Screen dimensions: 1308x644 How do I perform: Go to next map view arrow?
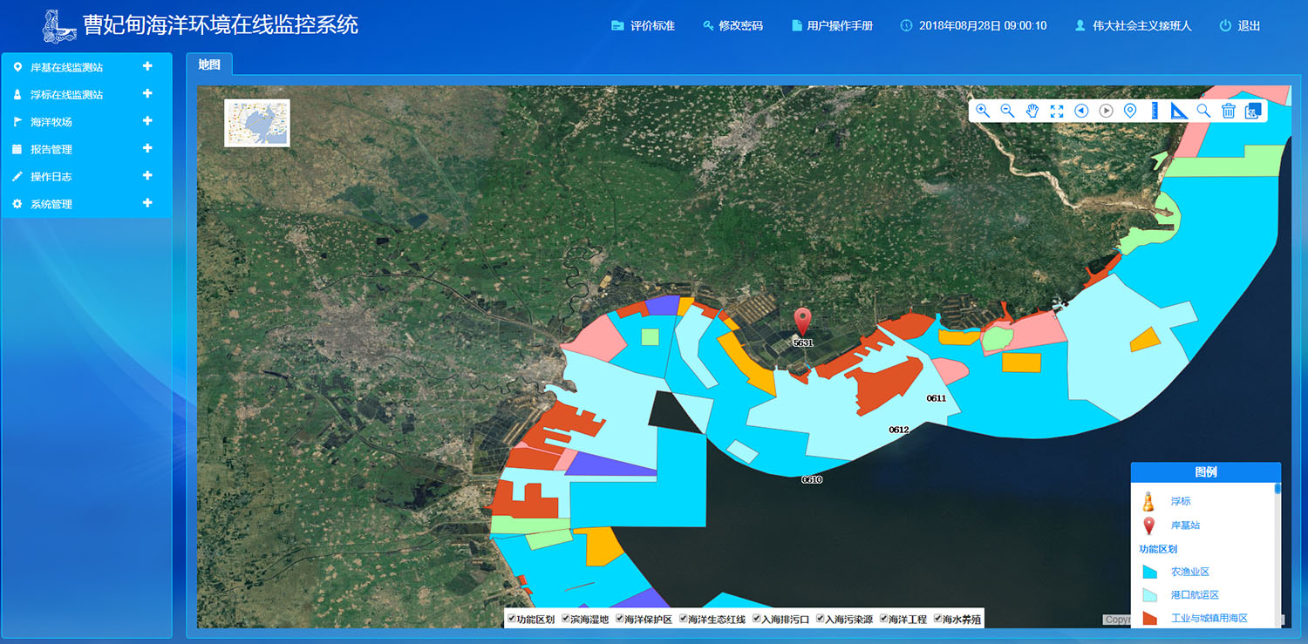[1106, 111]
